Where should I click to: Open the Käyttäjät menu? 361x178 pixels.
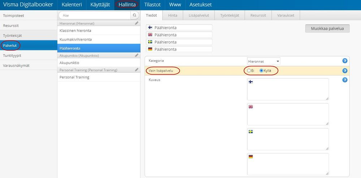tap(100, 5)
